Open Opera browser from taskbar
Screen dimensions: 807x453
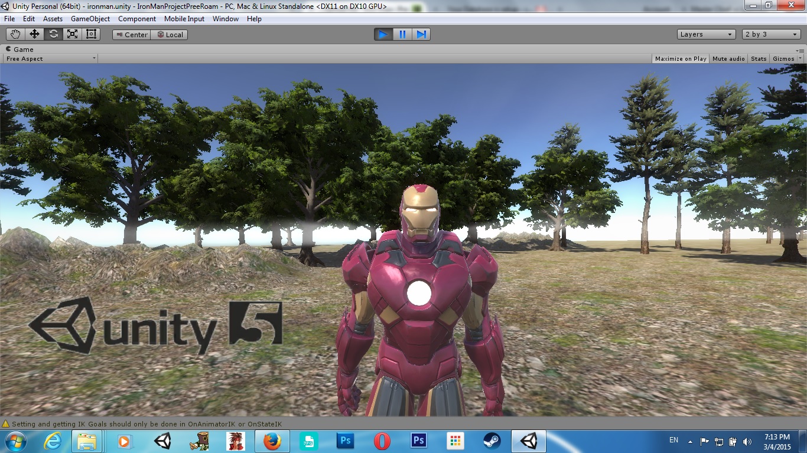(x=382, y=441)
